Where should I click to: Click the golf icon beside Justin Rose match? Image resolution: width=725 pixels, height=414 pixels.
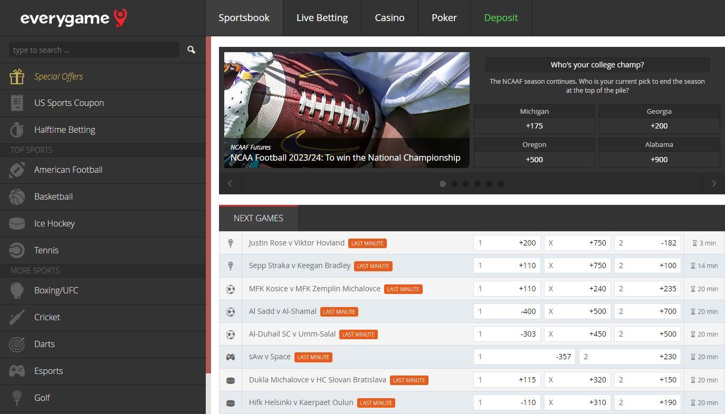point(231,243)
